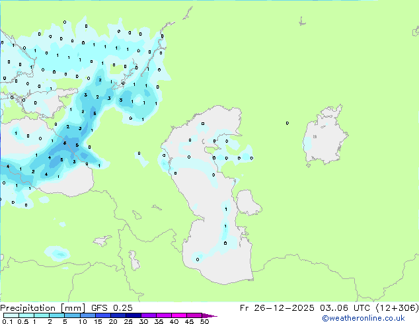
Task: Click the legend label '15'
Action: pyautogui.click(x=98, y=321)
